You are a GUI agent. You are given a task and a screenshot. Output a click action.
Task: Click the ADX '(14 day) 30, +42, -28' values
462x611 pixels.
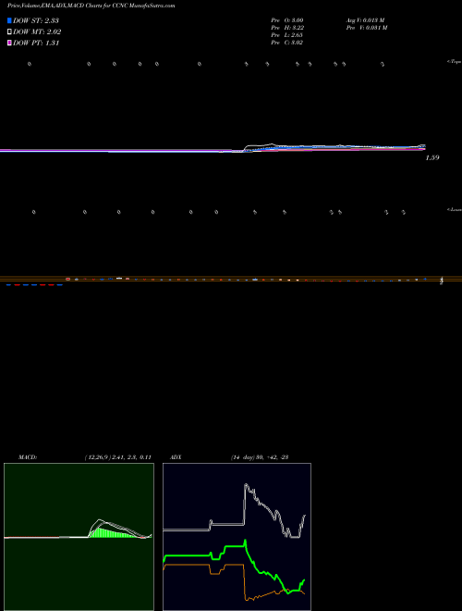click(x=259, y=457)
